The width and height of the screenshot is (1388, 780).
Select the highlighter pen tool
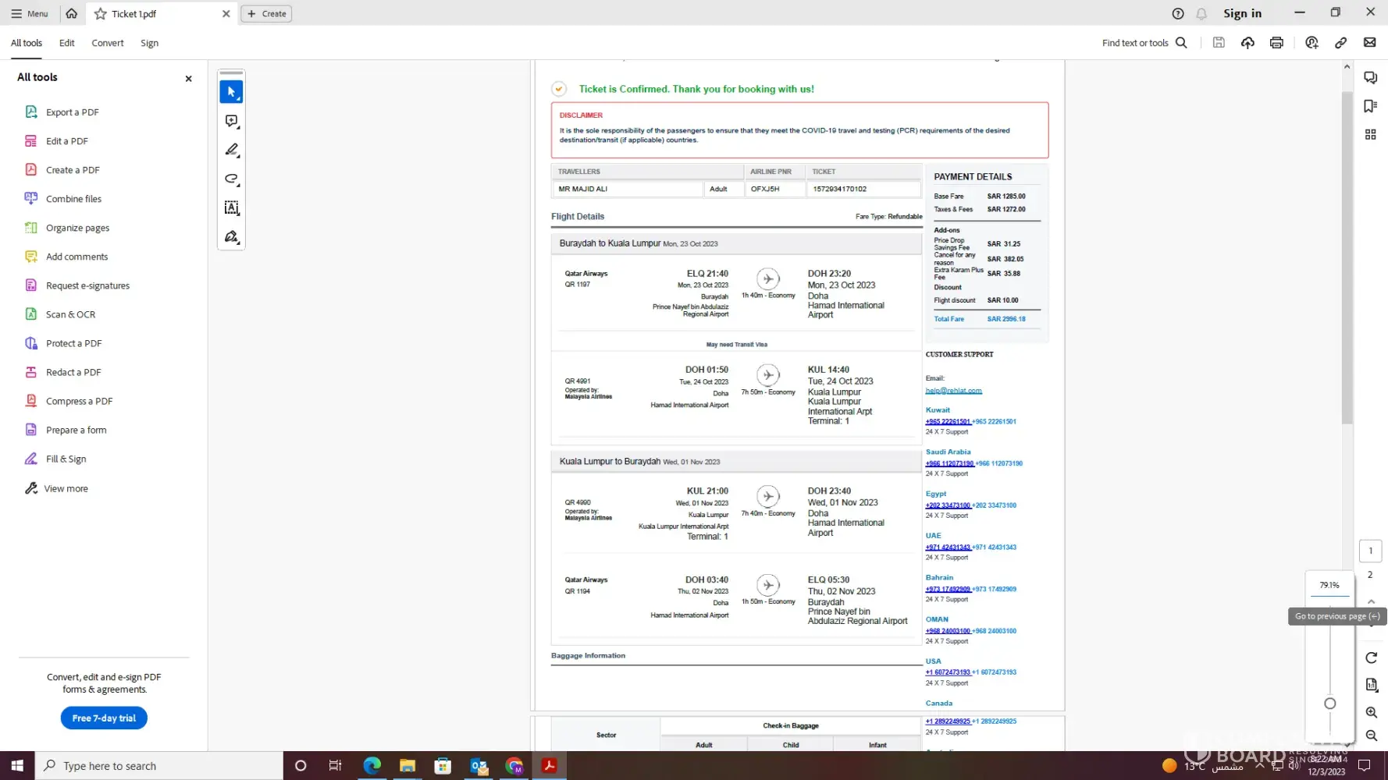231,150
